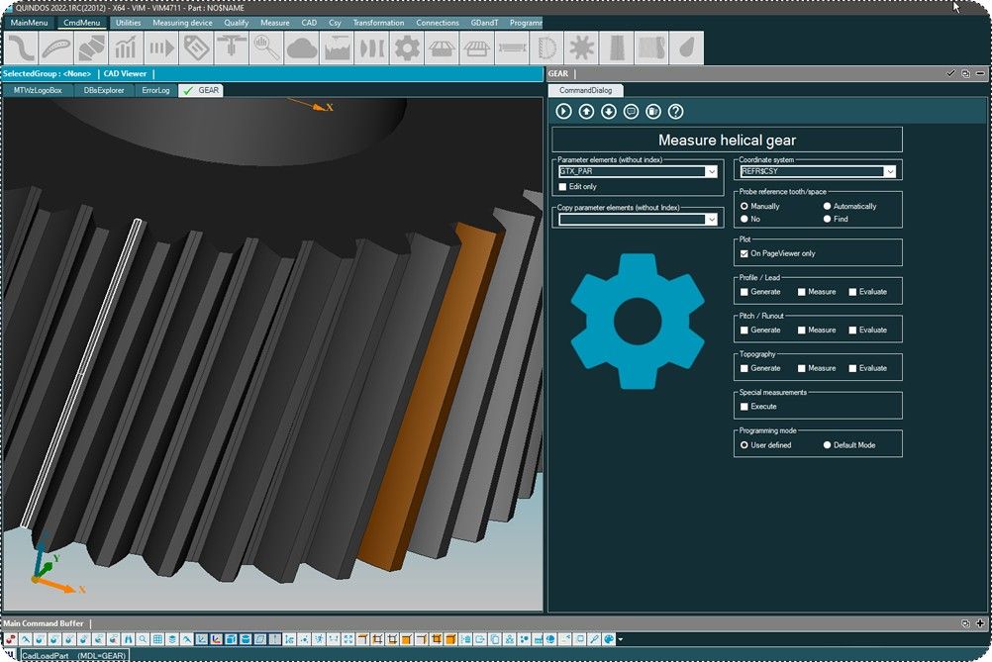Check Evaluate under Topography
The image size is (992, 662).
tap(852, 369)
